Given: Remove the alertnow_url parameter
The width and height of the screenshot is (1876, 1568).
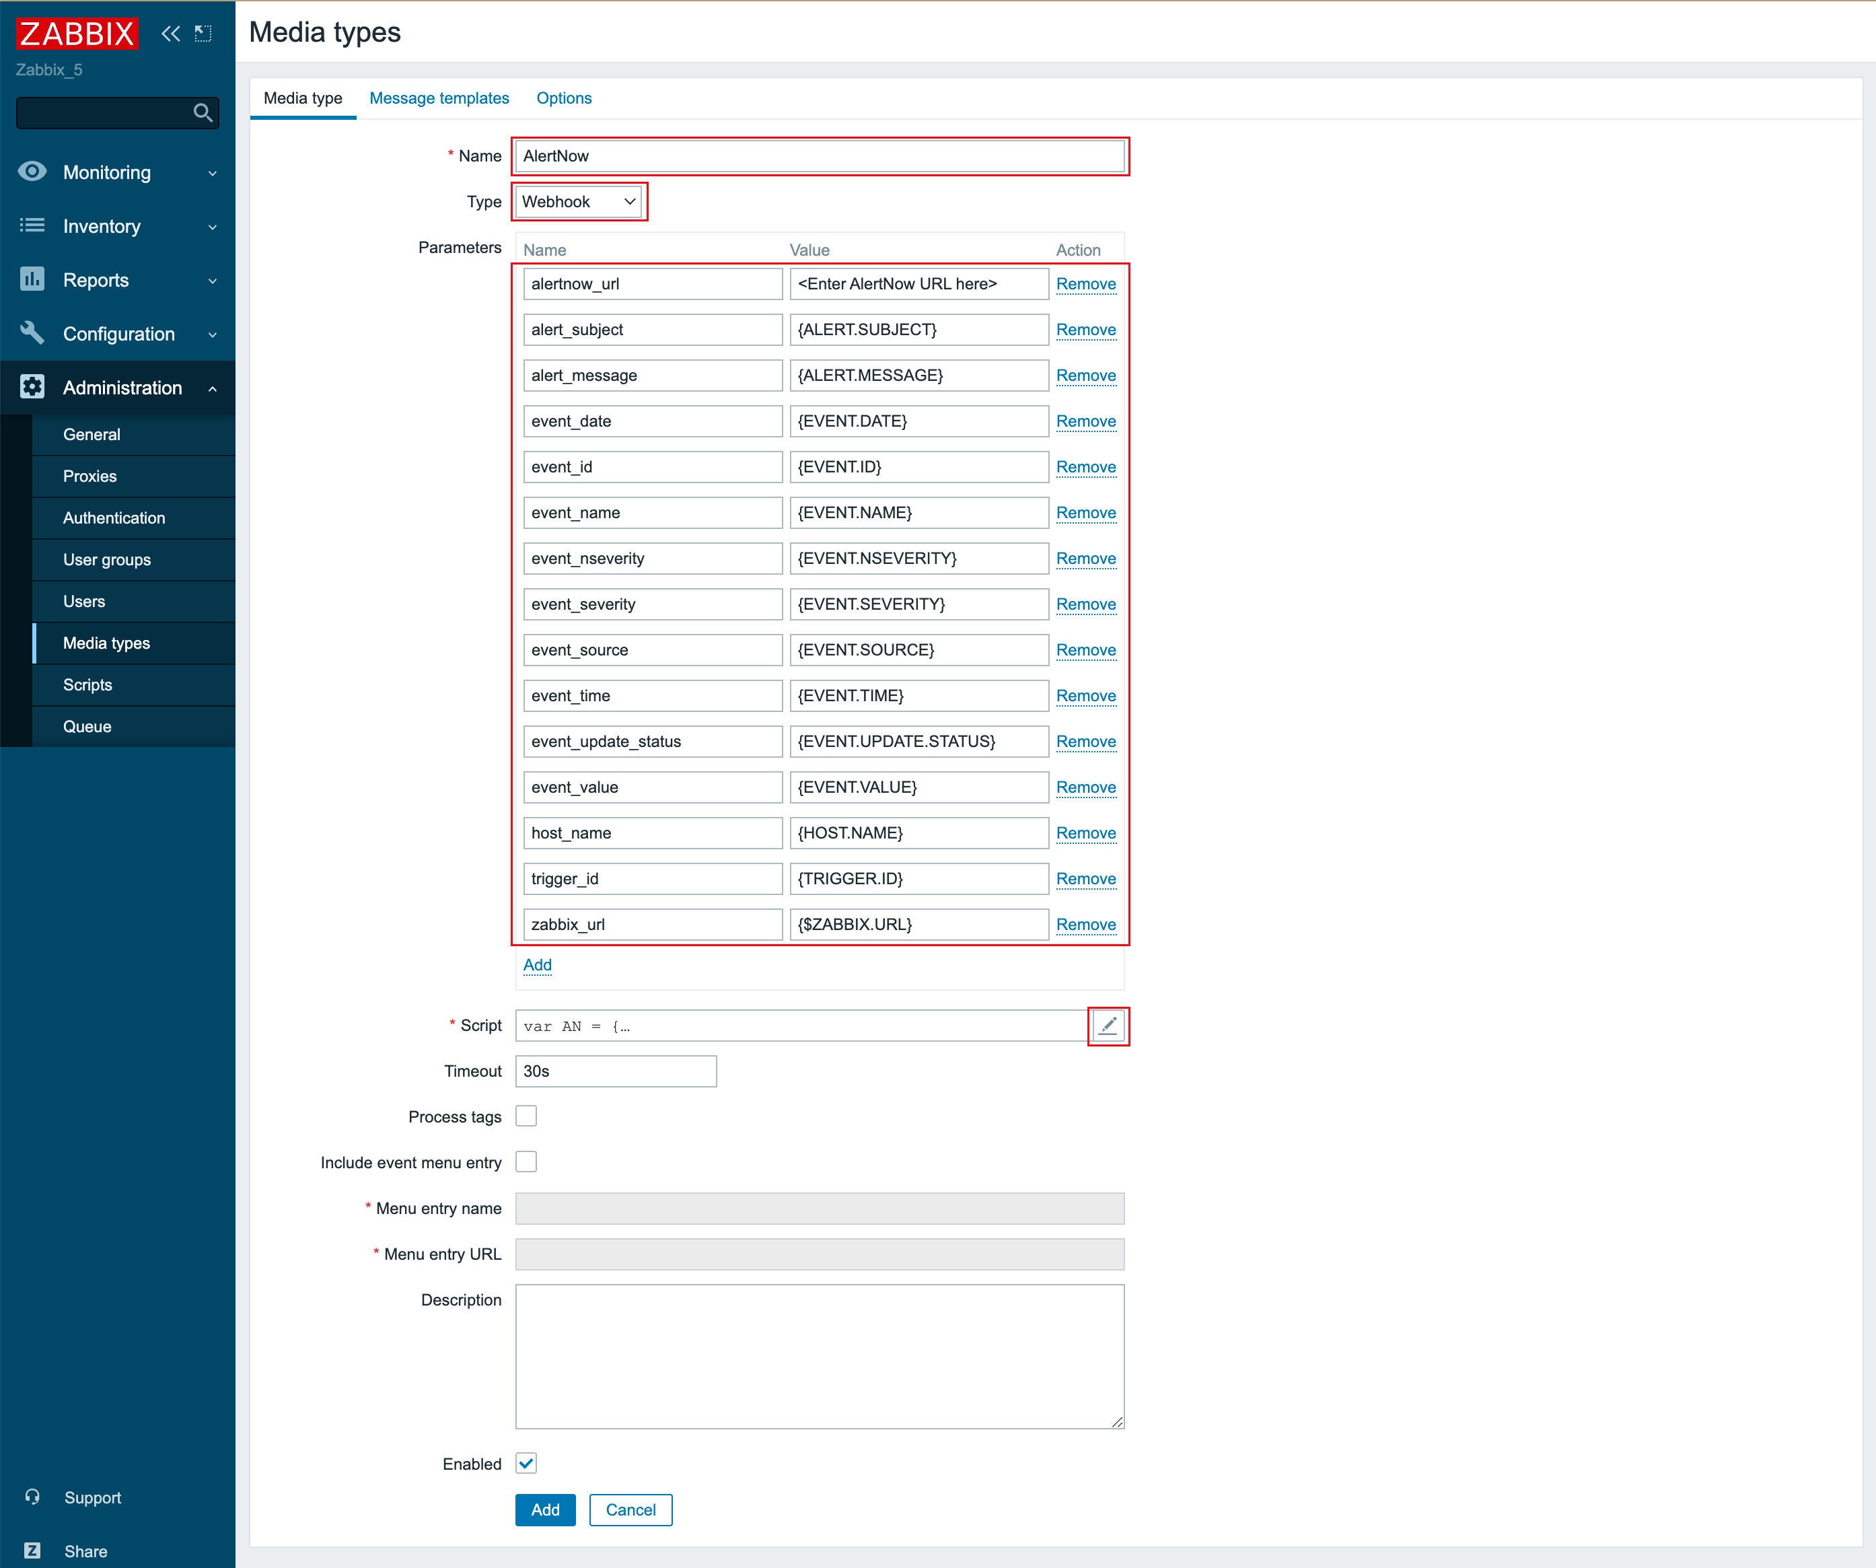Looking at the screenshot, I should 1085,284.
